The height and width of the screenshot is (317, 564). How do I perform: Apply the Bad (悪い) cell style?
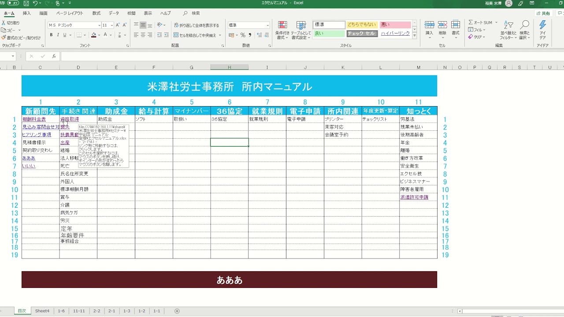395,25
